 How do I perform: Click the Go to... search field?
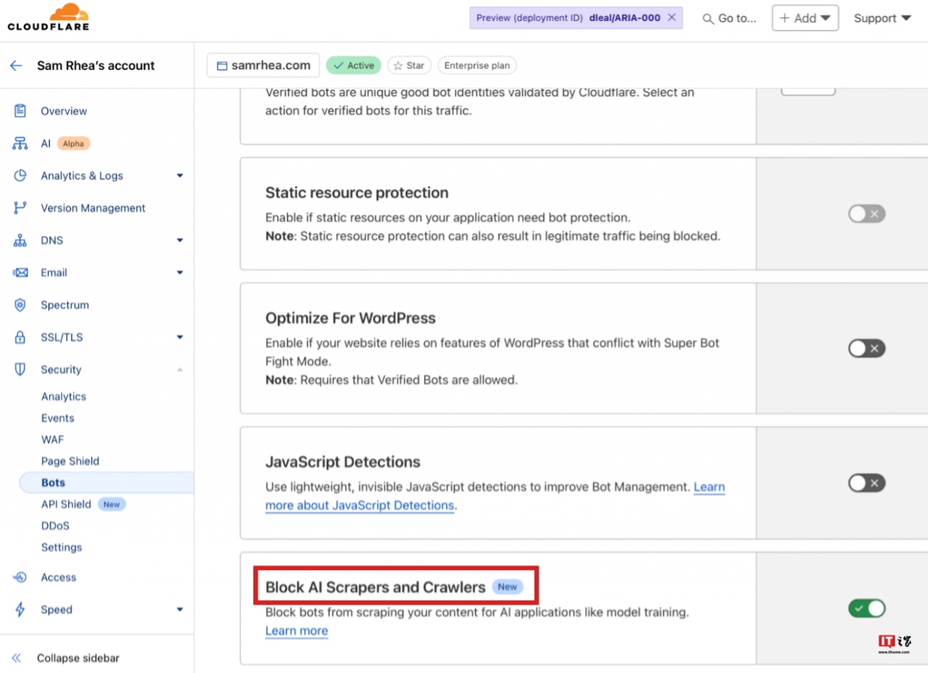click(x=729, y=18)
